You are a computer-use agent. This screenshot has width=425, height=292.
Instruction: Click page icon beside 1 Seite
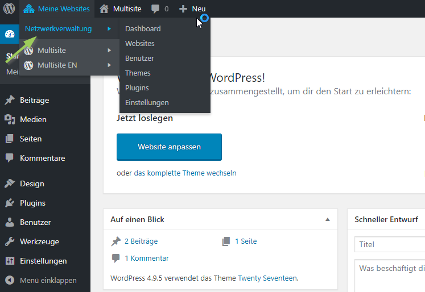(x=226, y=241)
